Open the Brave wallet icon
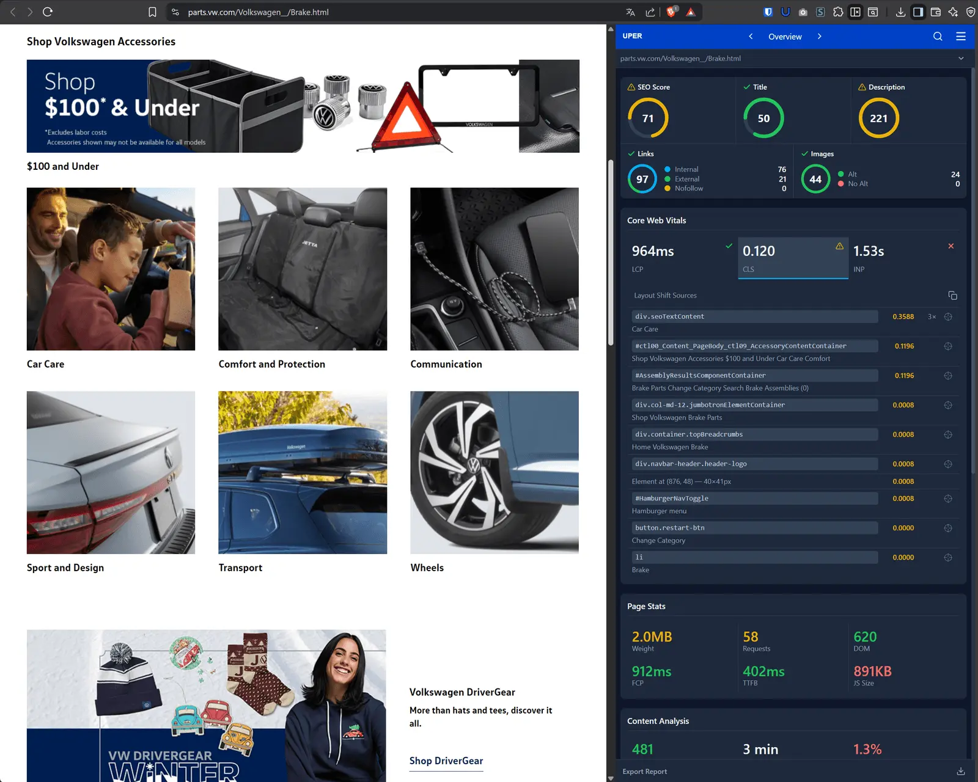 pyautogui.click(x=936, y=12)
